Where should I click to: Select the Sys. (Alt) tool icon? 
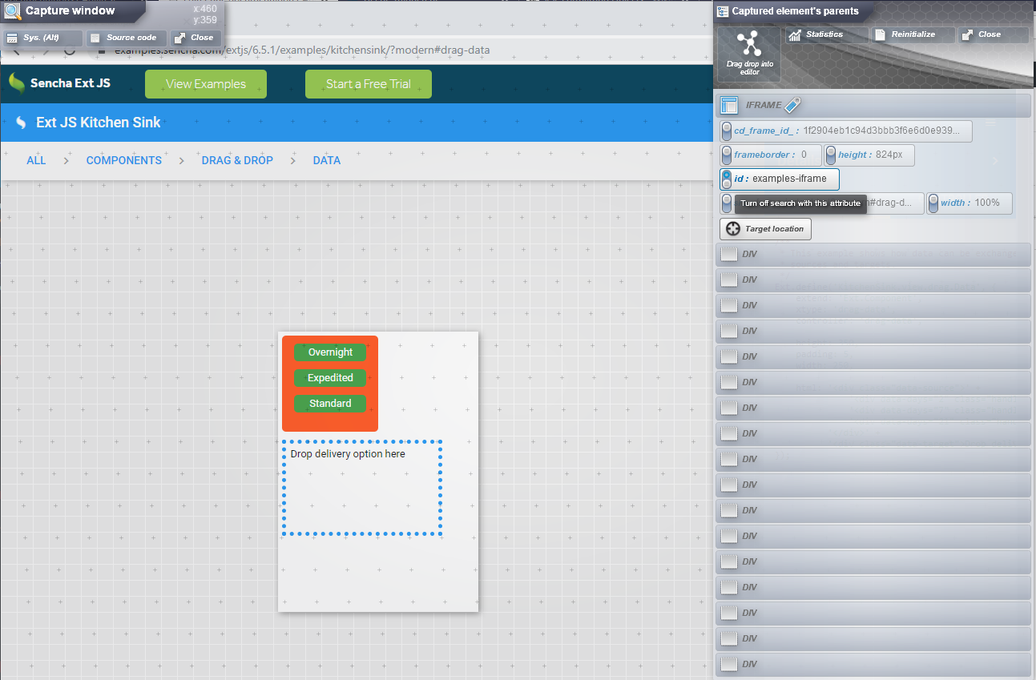coord(10,37)
